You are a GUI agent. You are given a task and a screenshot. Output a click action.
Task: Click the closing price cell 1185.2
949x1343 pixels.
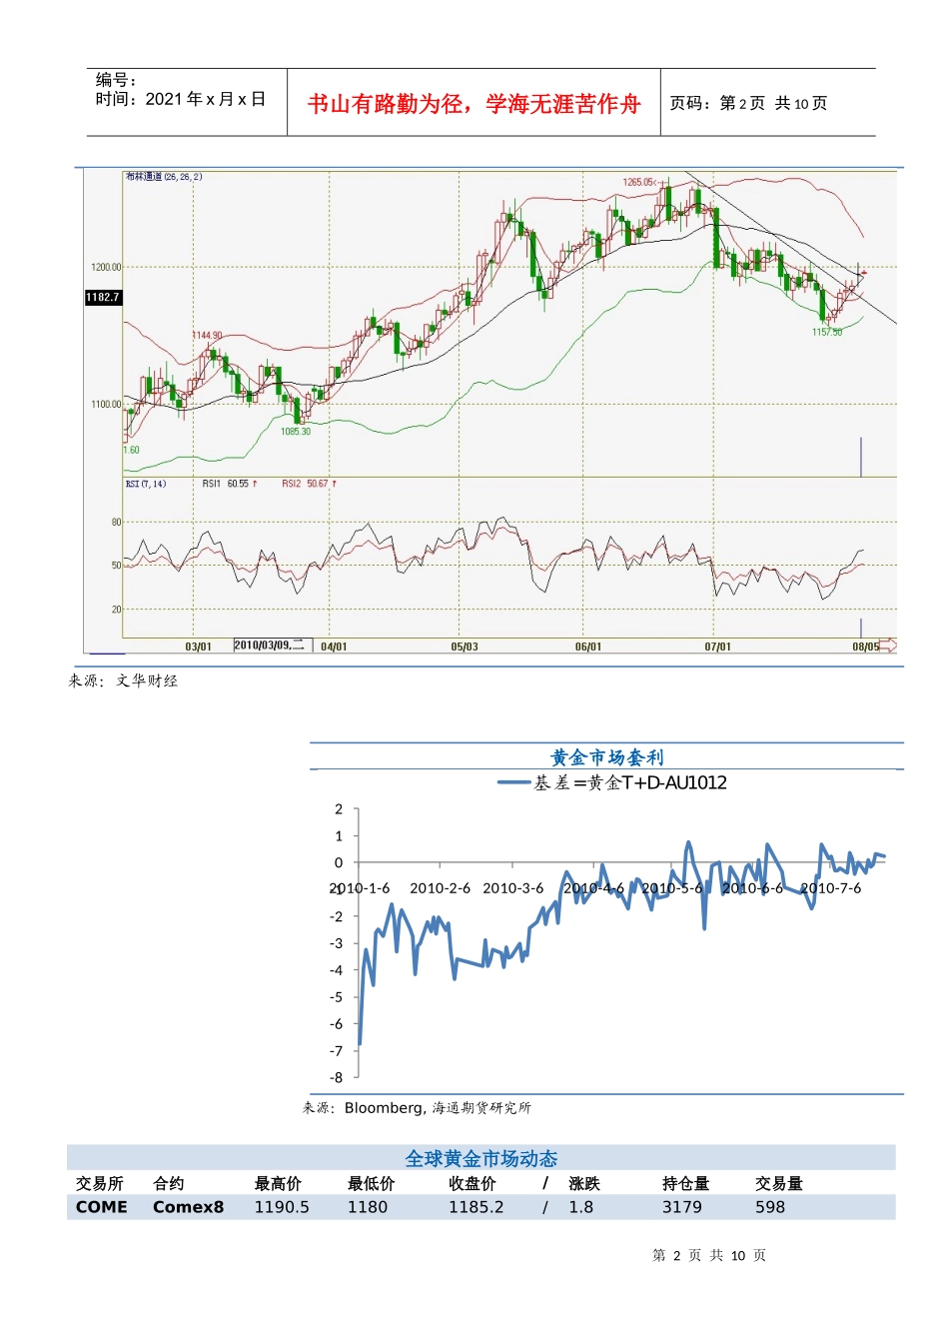point(475,1207)
